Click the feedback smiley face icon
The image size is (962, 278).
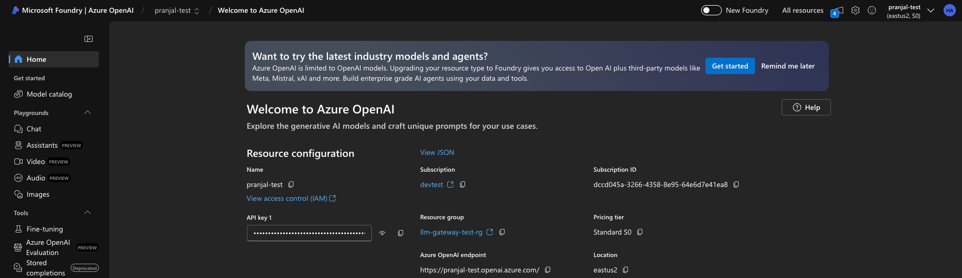pyautogui.click(x=872, y=10)
